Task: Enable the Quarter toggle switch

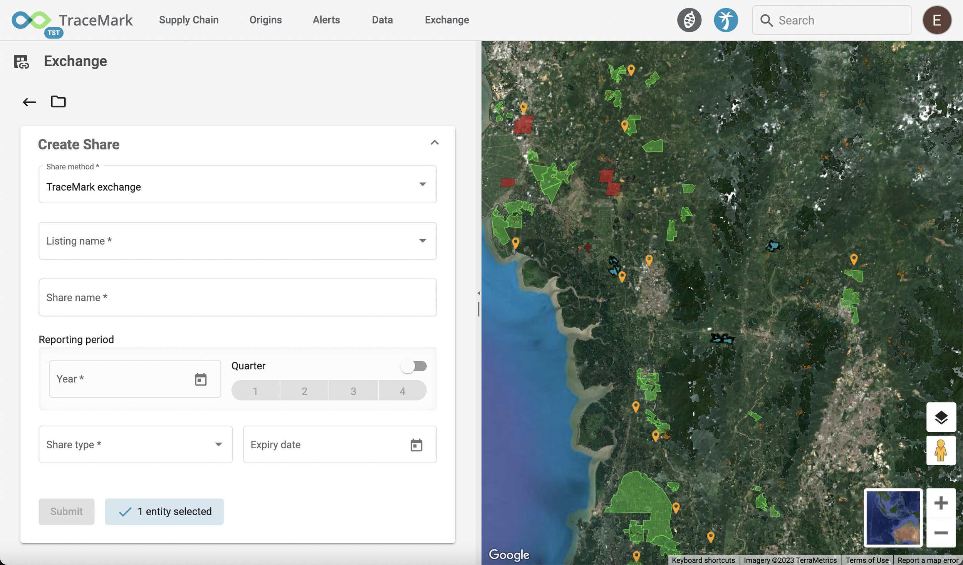Action: tap(413, 366)
